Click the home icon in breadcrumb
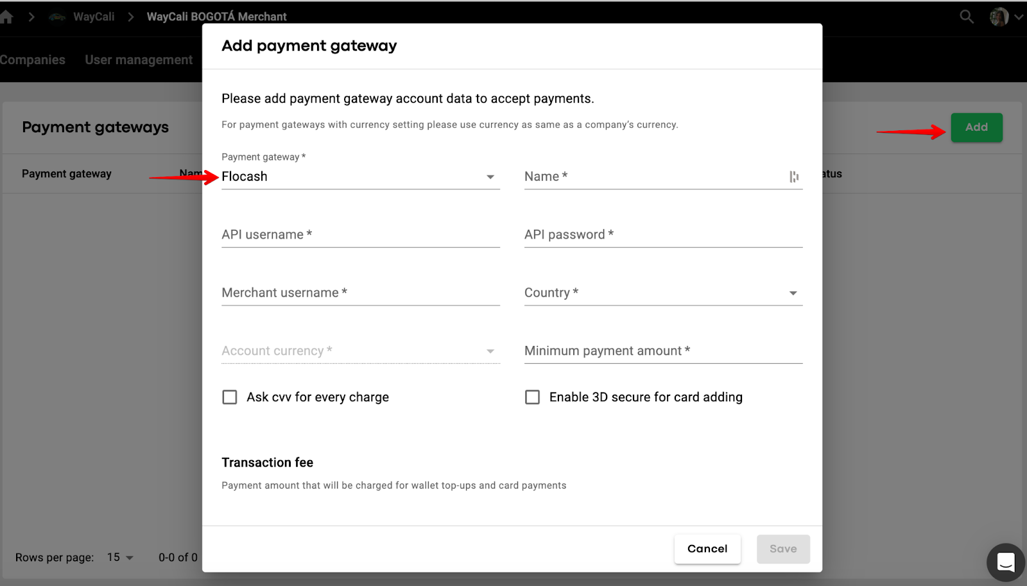The image size is (1027, 586). [6, 17]
